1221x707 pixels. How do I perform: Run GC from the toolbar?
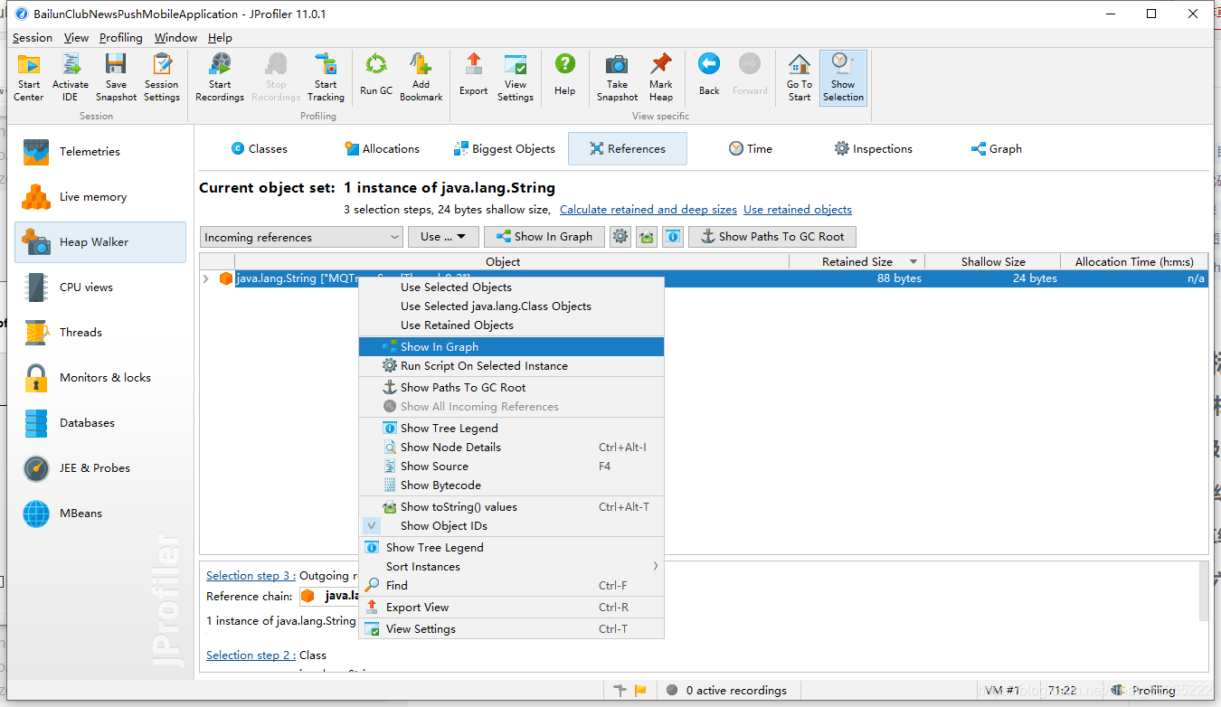(376, 77)
